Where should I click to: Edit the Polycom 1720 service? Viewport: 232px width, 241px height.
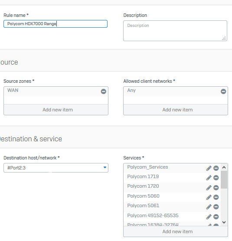(x=209, y=188)
